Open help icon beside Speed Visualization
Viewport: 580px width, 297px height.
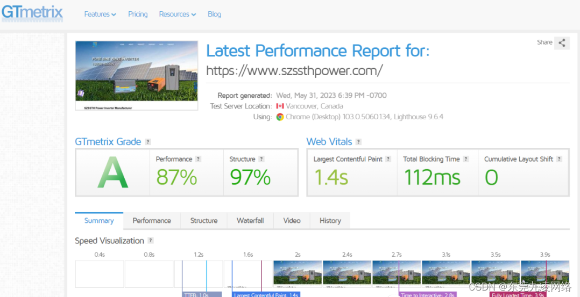tap(150, 241)
